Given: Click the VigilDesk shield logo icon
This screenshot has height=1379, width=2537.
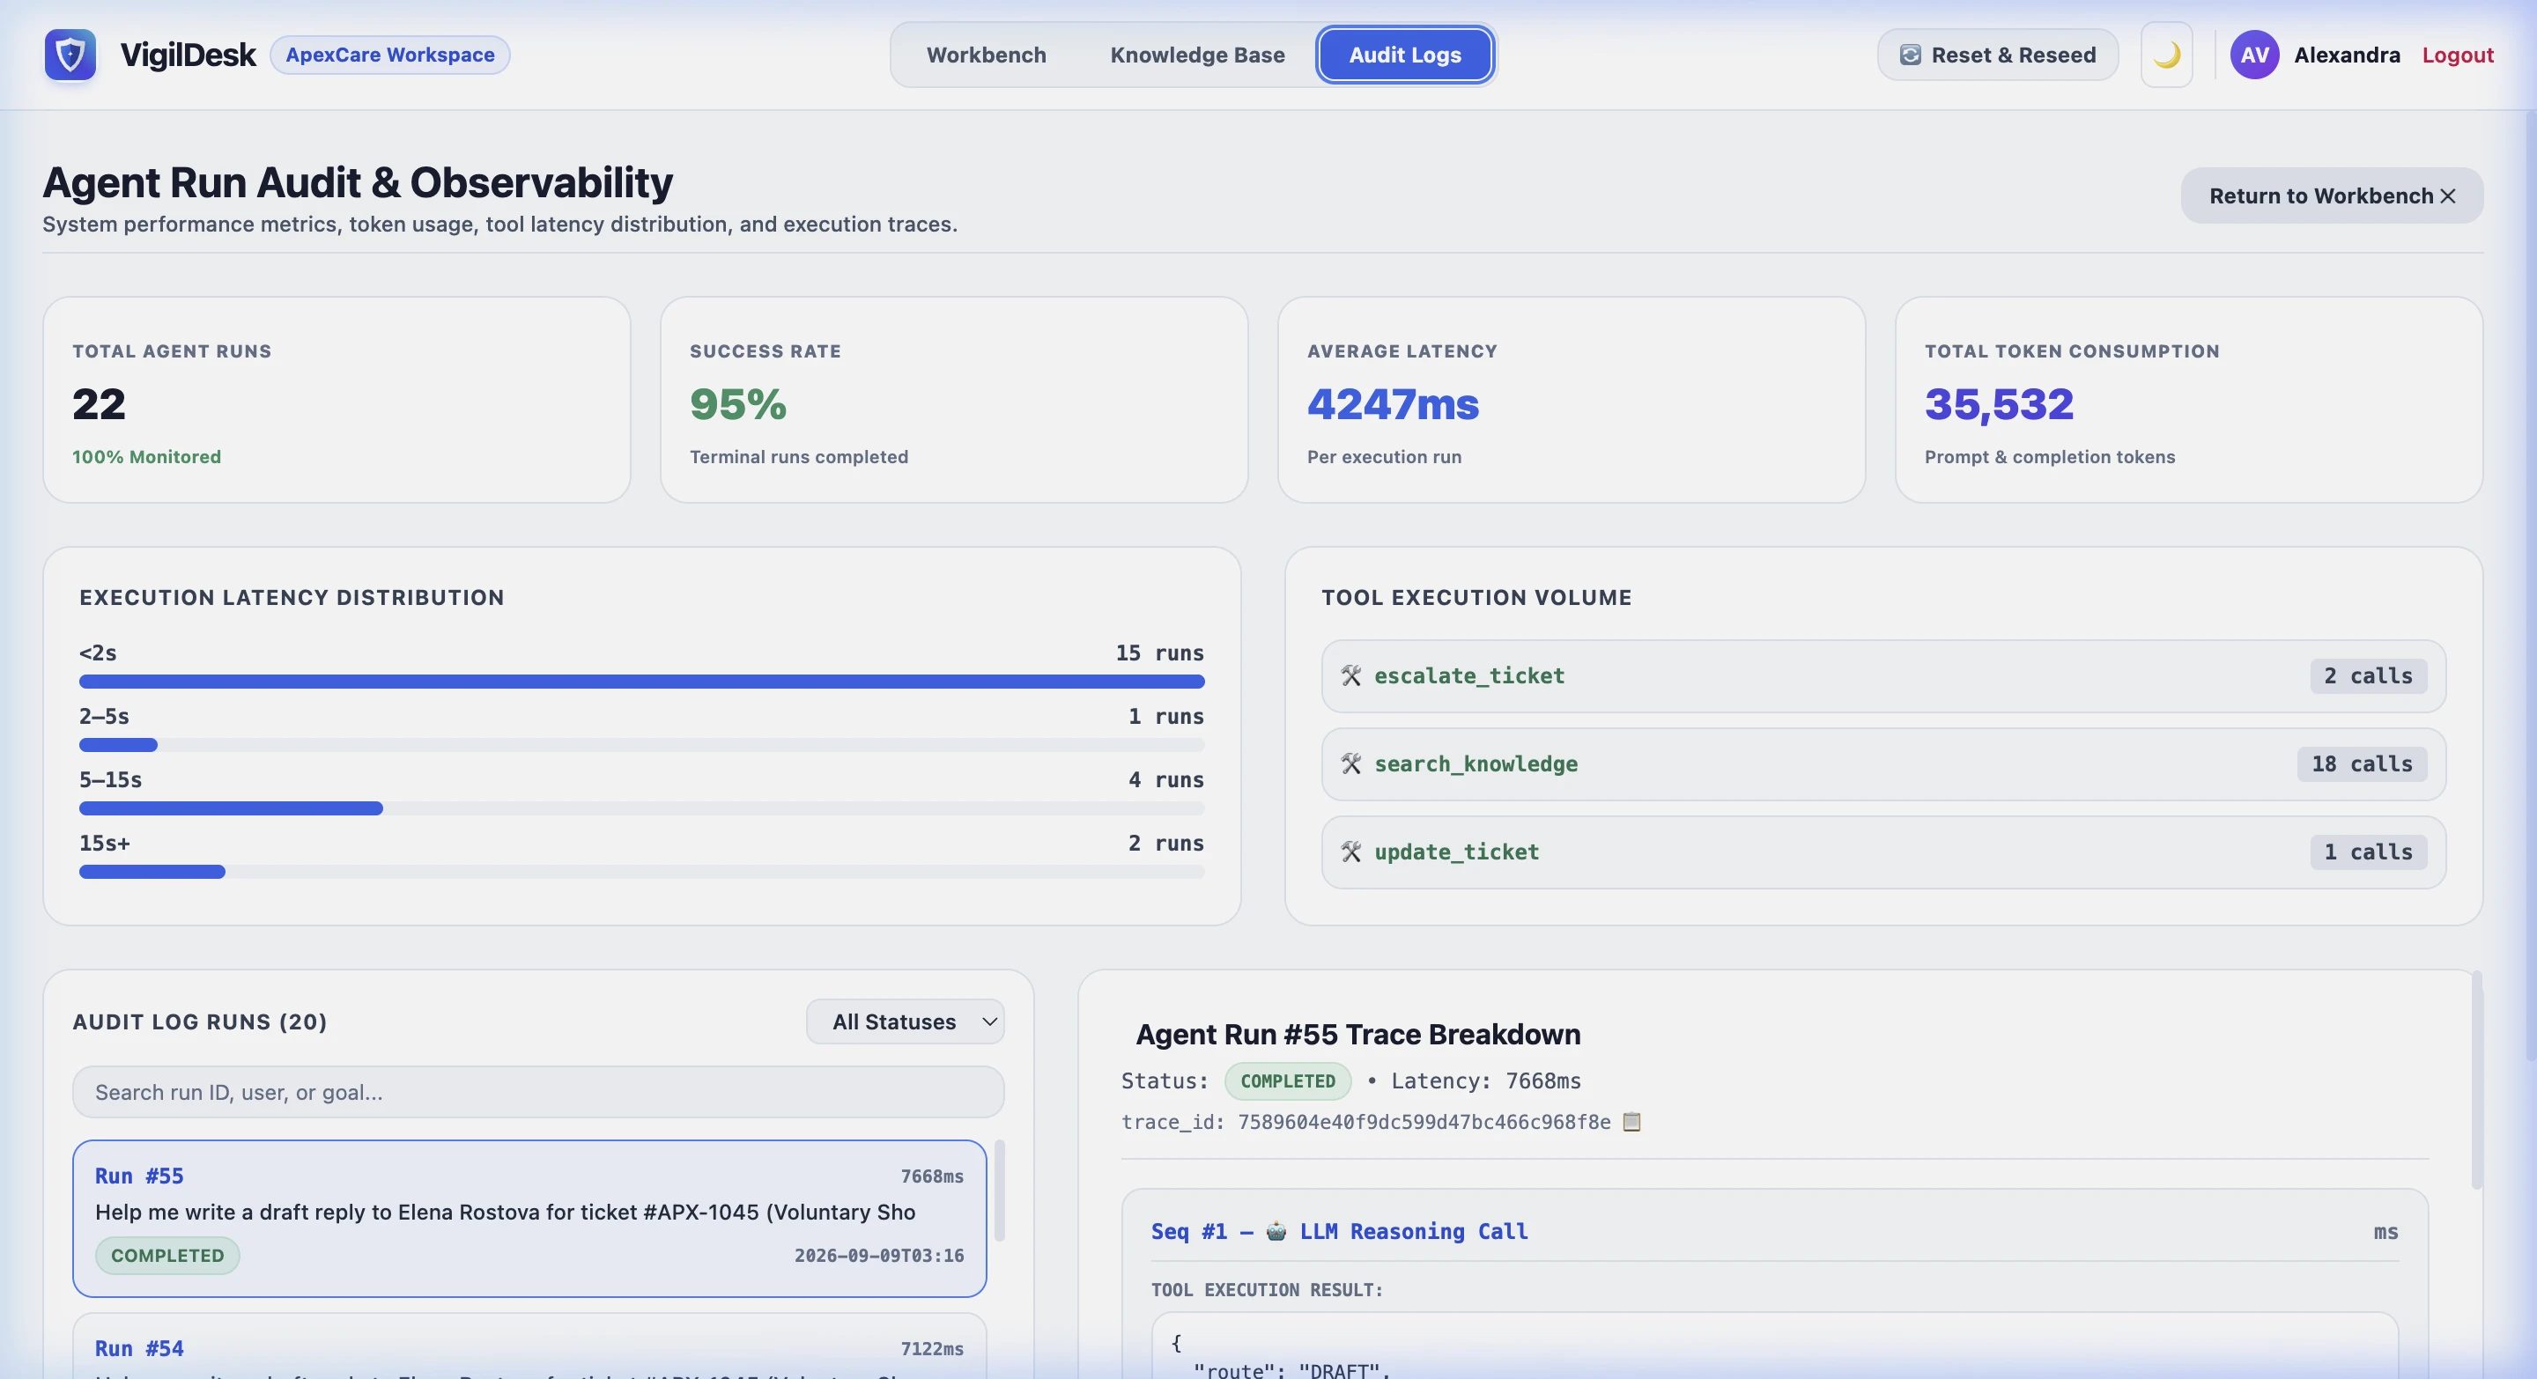Looking at the screenshot, I should [x=70, y=54].
